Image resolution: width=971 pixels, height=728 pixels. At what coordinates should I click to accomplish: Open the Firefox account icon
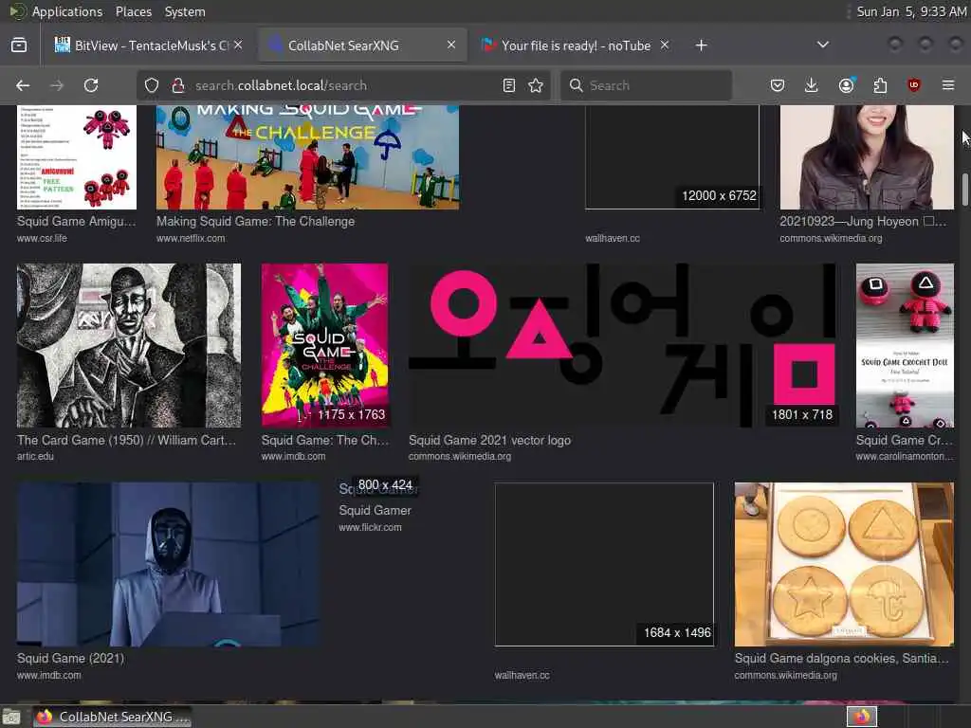point(846,85)
